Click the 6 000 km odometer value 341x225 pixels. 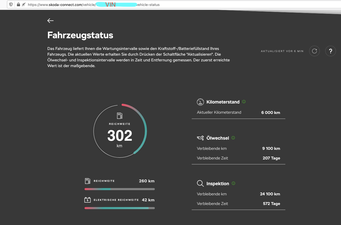click(271, 113)
